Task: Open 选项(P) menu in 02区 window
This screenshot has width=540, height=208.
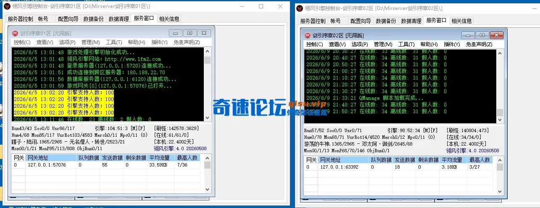Action: [x=360, y=44]
